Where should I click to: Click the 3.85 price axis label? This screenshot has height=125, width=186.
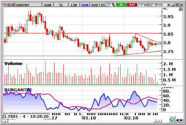(x=168, y=34)
